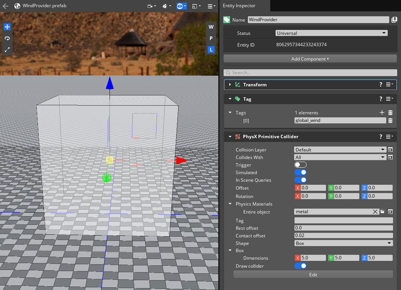The width and height of the screenshot is (401, 290).
Task: Select the Rotate tool in viewport toolbar
Action: [7, 38]
